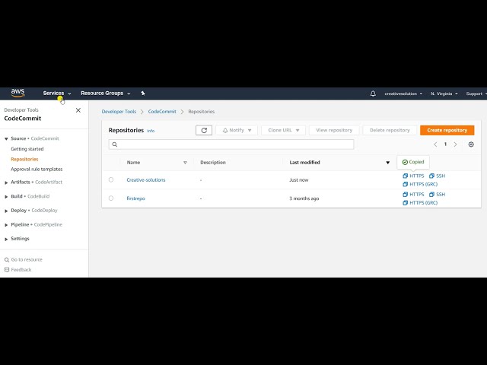
Task: Click the Description column header
Action: (x=213, y=162)
